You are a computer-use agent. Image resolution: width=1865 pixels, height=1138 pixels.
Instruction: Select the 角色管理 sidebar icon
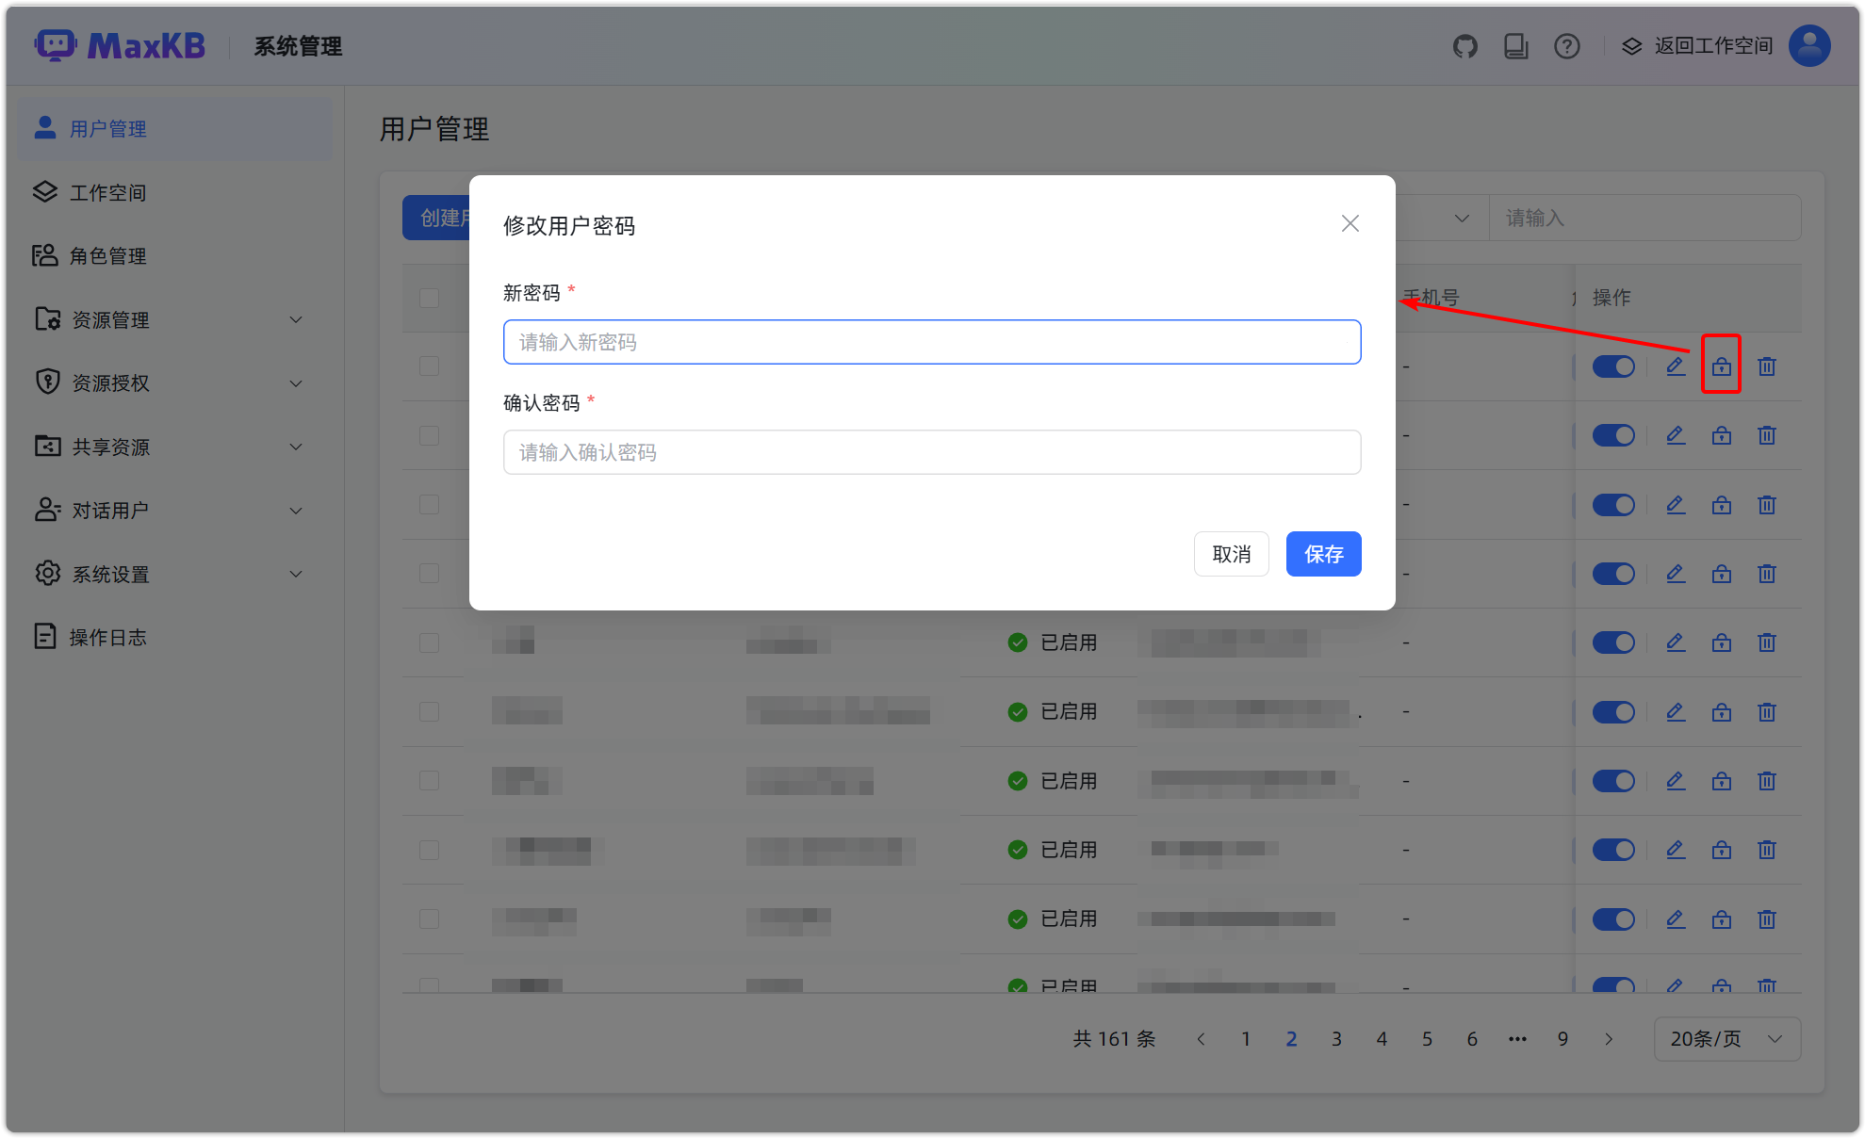tap(44, 255)
